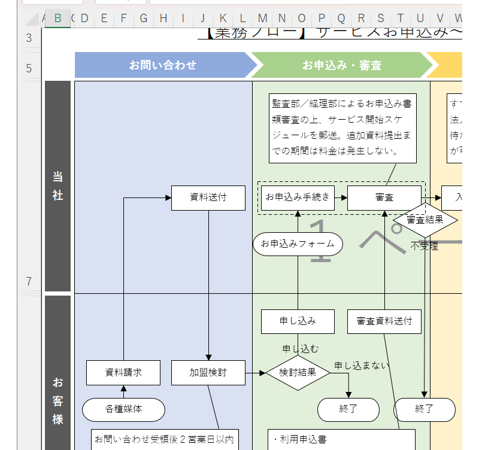The height and width of the screenshot is (450, 479).
Task: Select column header W
Action: click(x=459, y=19)
